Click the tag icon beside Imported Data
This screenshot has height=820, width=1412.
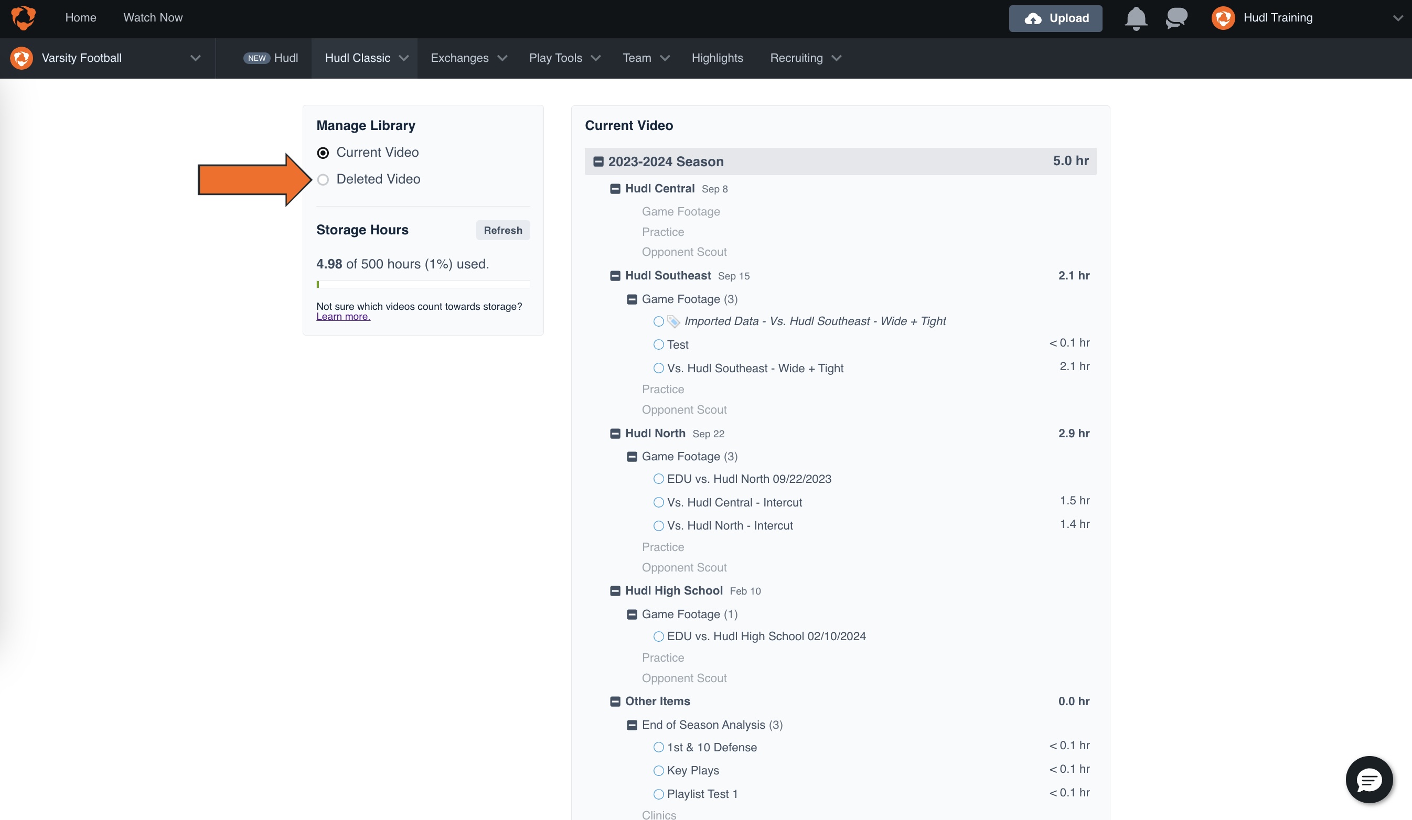[x=673, y=321]
